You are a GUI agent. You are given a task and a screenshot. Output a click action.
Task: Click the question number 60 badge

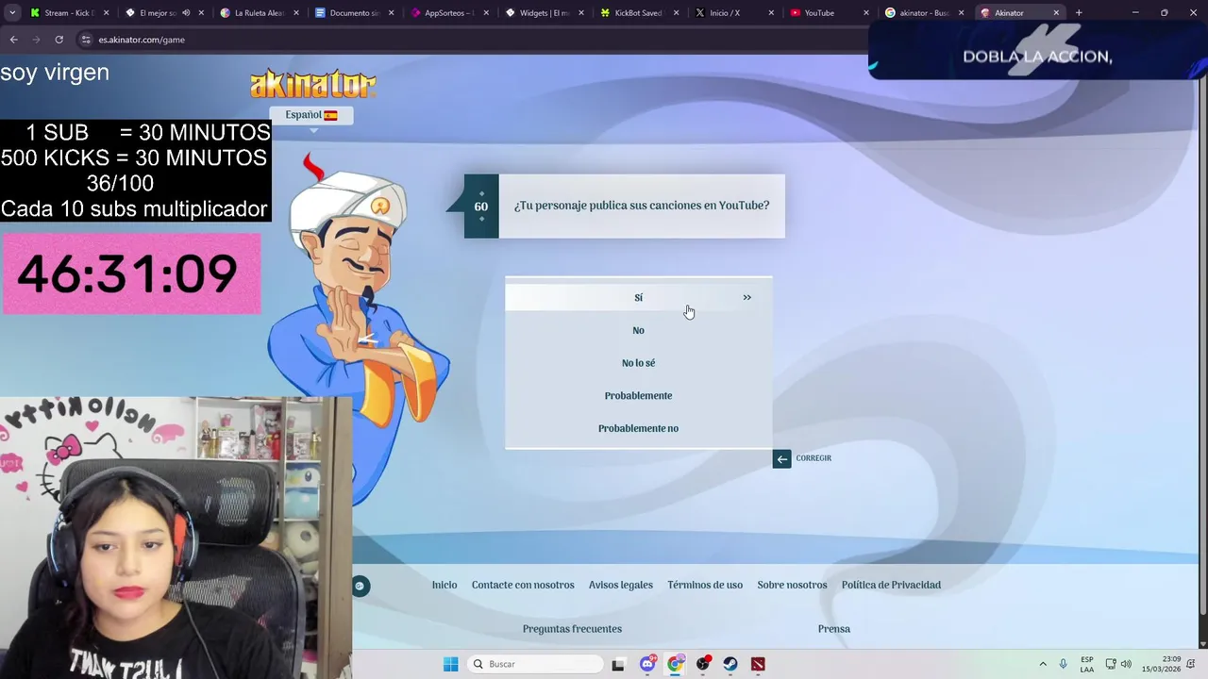click(x=481, y=206)
